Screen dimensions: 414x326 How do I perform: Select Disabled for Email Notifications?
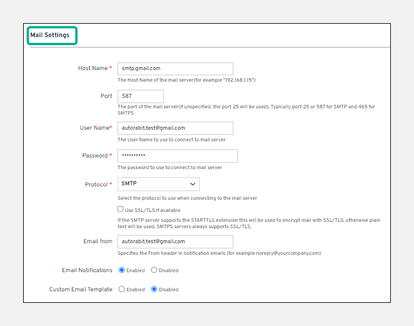tap(154, 270)
